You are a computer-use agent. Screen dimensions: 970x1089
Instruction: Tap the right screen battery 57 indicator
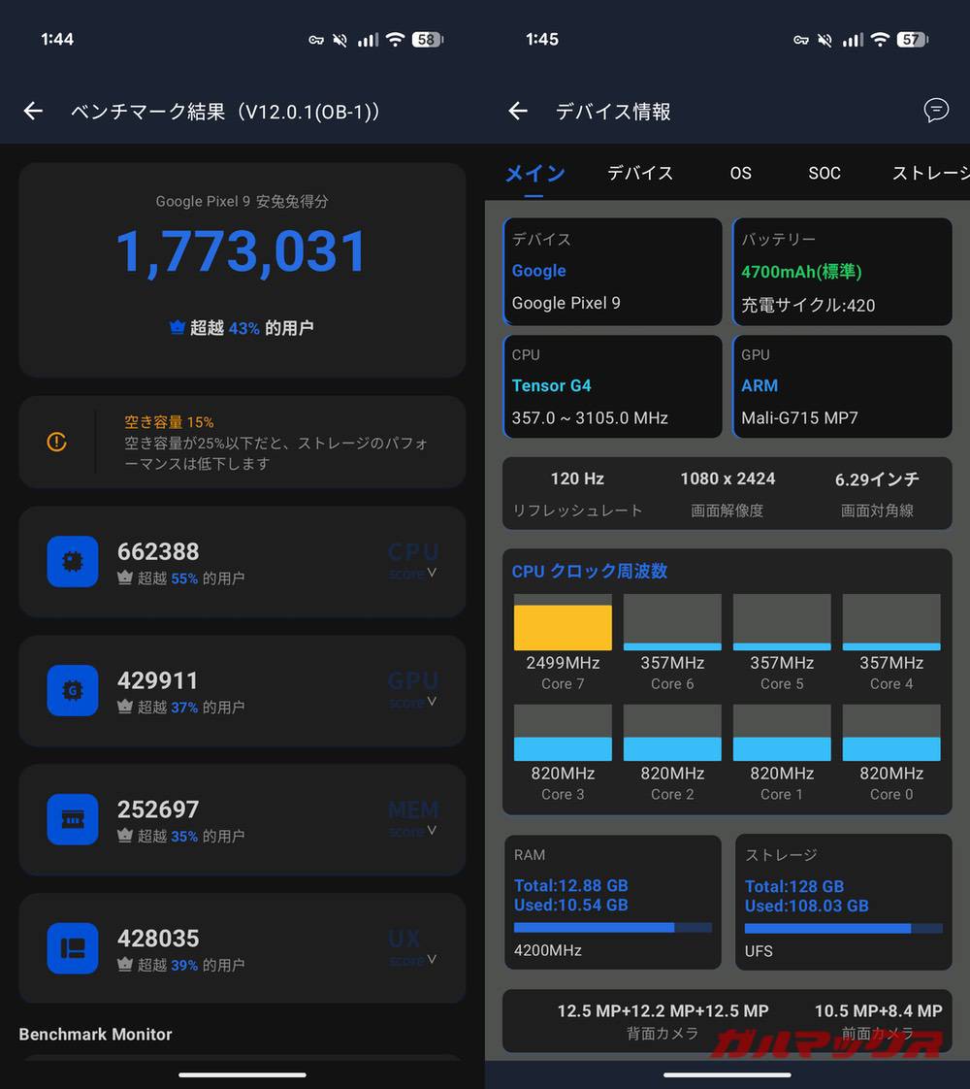click(x=913, y=40)
